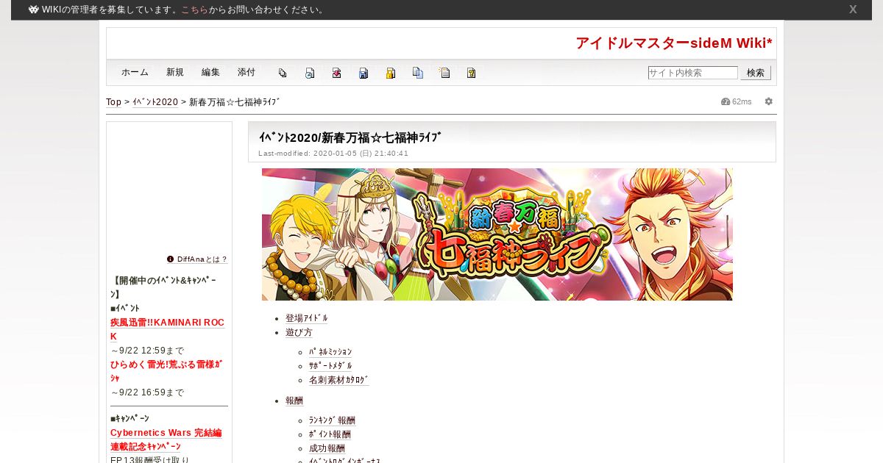Open Cybernetics Wars 完結編 campaign link
The width and height of the screenshot is (883, 463).
(x=166, y=439)
